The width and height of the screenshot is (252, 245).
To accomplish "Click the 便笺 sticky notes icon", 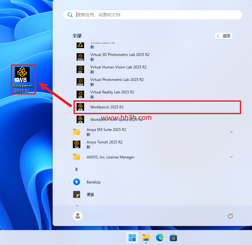I will (x=77, y=194).
